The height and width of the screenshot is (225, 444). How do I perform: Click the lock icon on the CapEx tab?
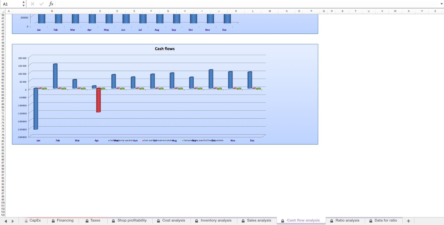point(26,220)
